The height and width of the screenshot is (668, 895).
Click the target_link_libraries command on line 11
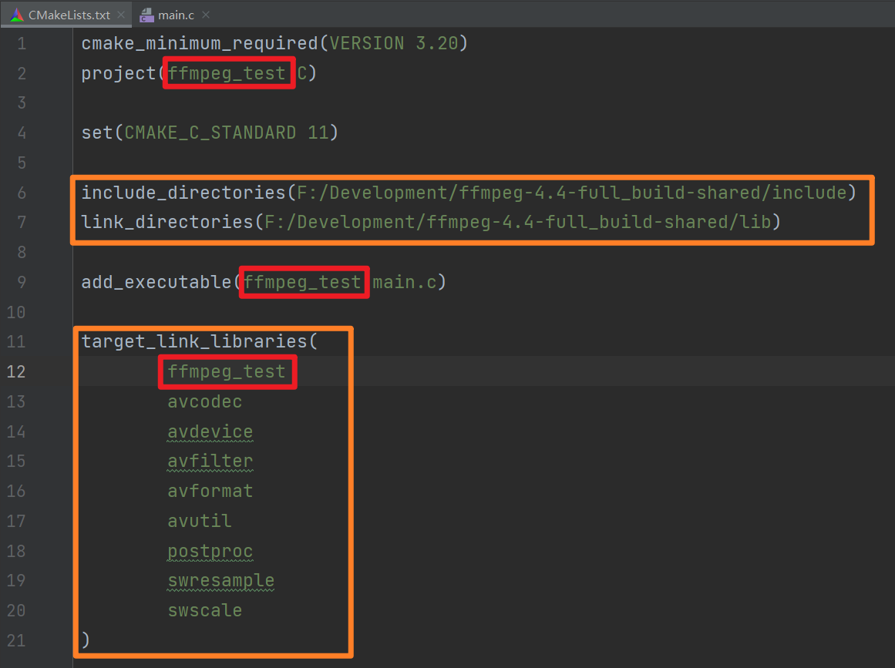(x=193, y=341)
